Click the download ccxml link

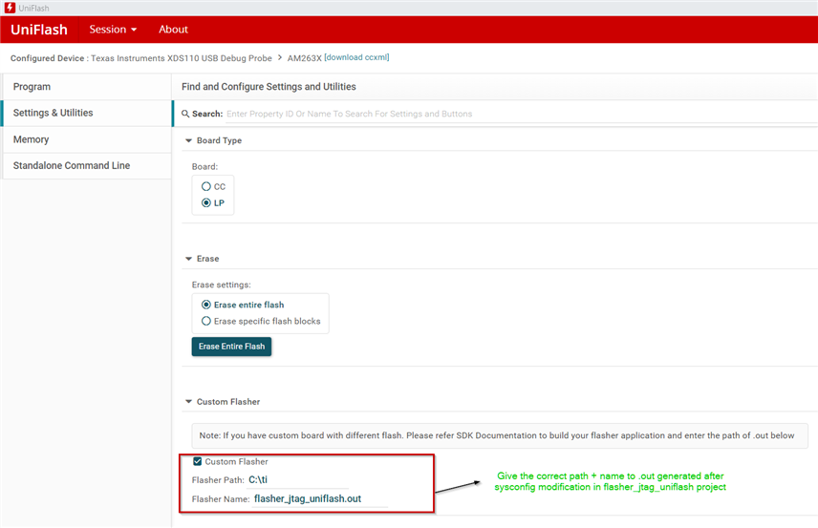[356, 57]
